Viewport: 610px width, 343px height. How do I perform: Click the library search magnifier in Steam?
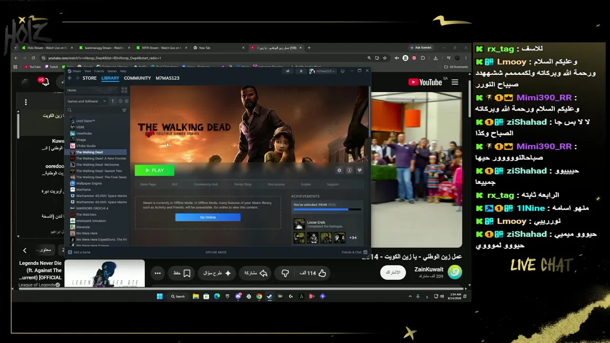point(70,110)
